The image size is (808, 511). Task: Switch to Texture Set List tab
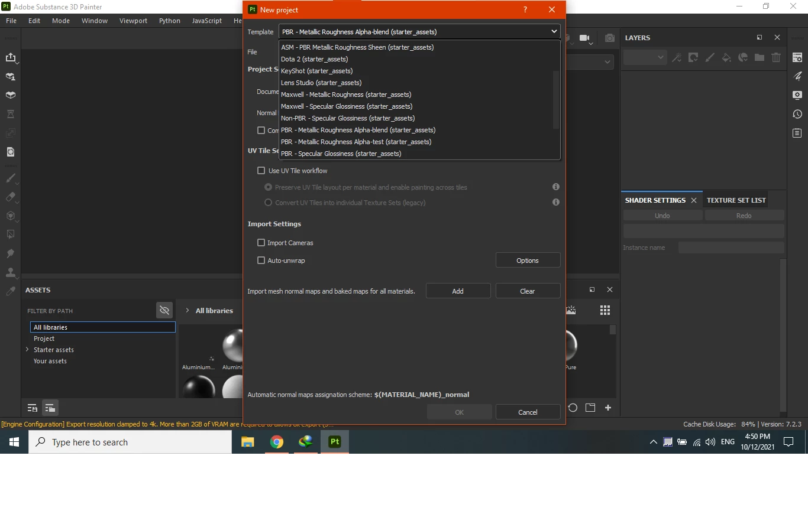click(736, 200)
